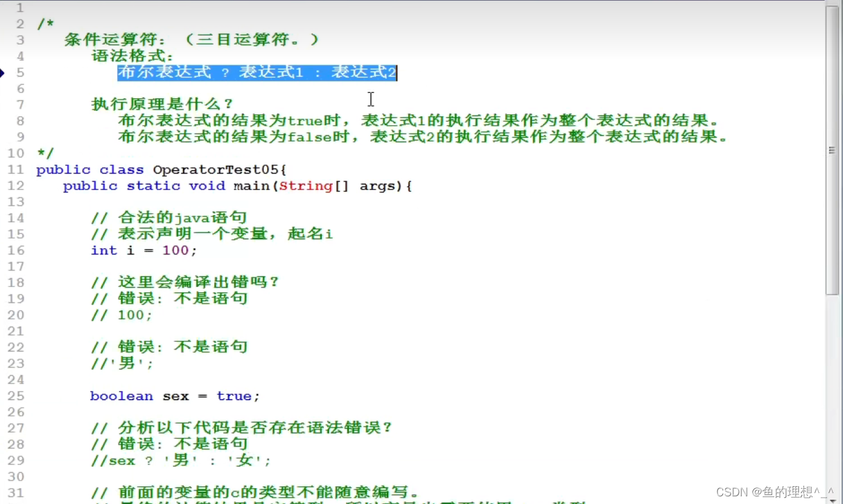Click the '// 错误：不是语句' comment on line 28
843x504 pixels.
(x=169, y=443)
